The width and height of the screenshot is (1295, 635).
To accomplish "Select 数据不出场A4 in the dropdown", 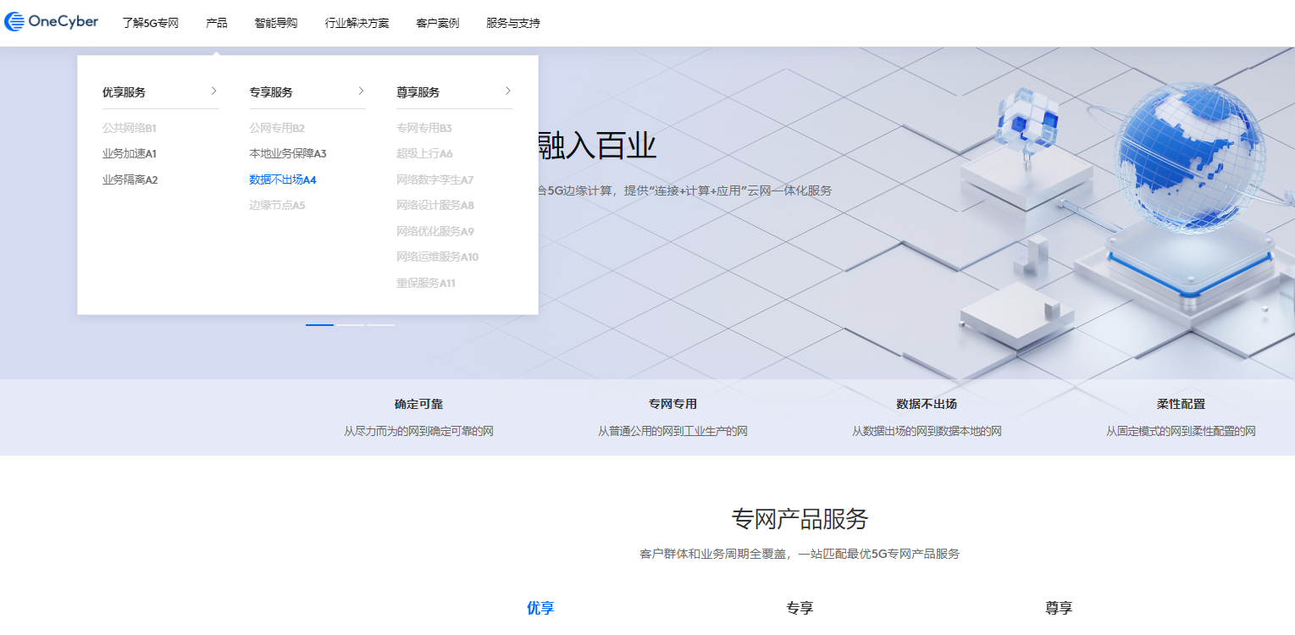I will point(282,179).
